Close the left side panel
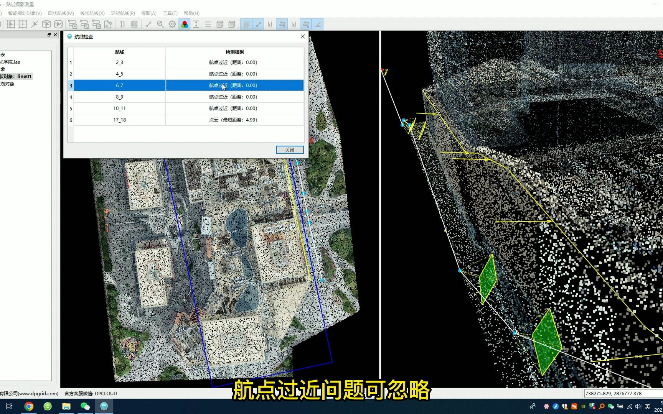The image size is (663, 414). tap(55, 35)
